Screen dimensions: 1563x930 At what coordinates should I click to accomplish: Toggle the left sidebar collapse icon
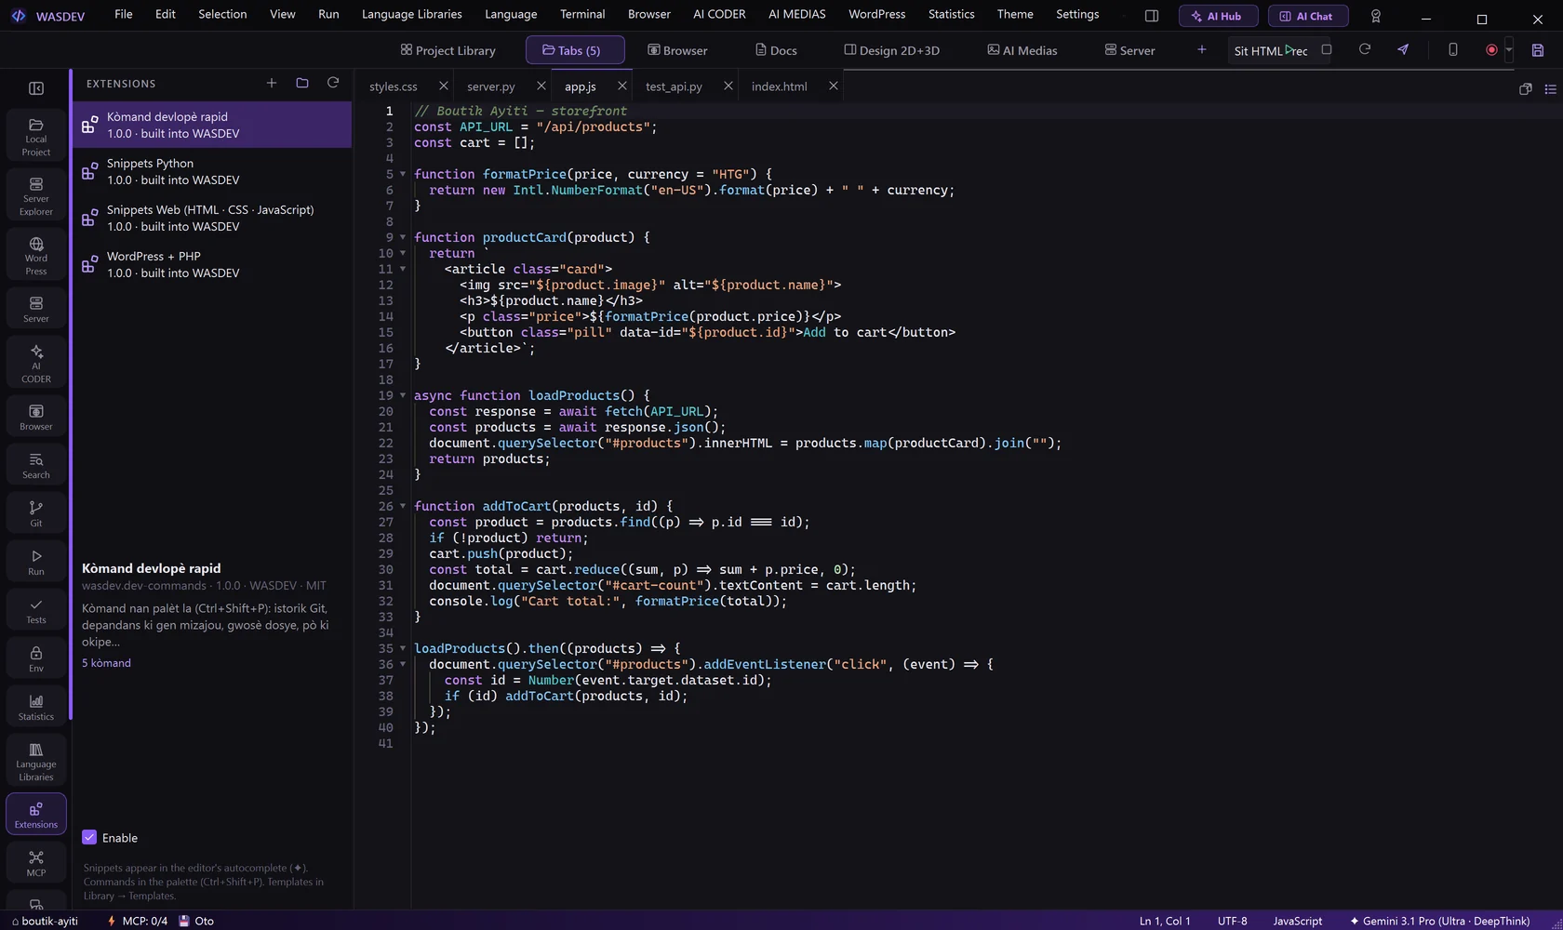click(x=36, y=88)
